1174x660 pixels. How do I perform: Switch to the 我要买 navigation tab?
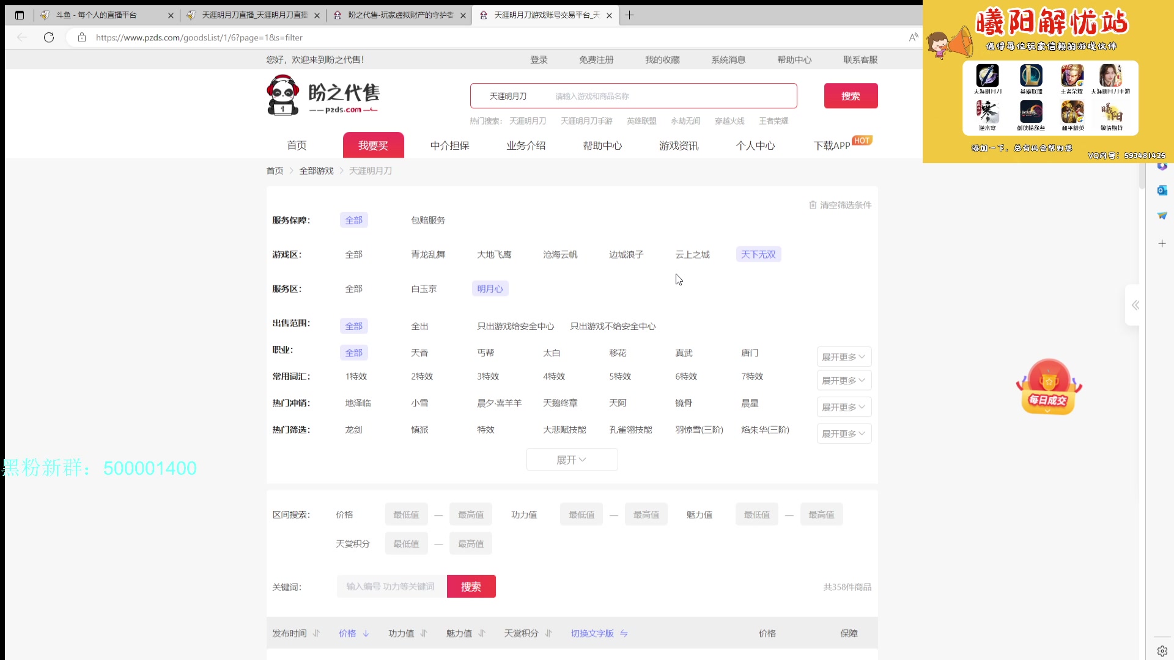[x=374, y=145]
